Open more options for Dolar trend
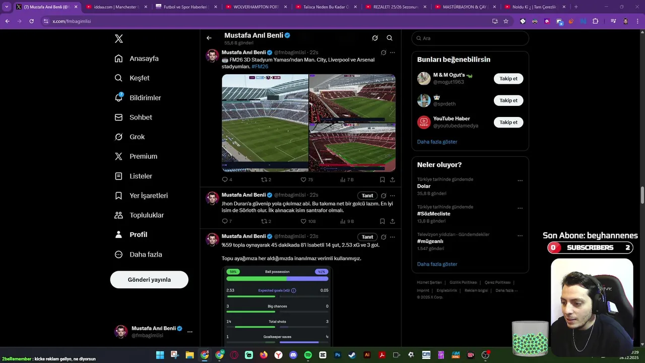This screenshot has width=645, height=363. pyautogui.click(x=520, y=180)
